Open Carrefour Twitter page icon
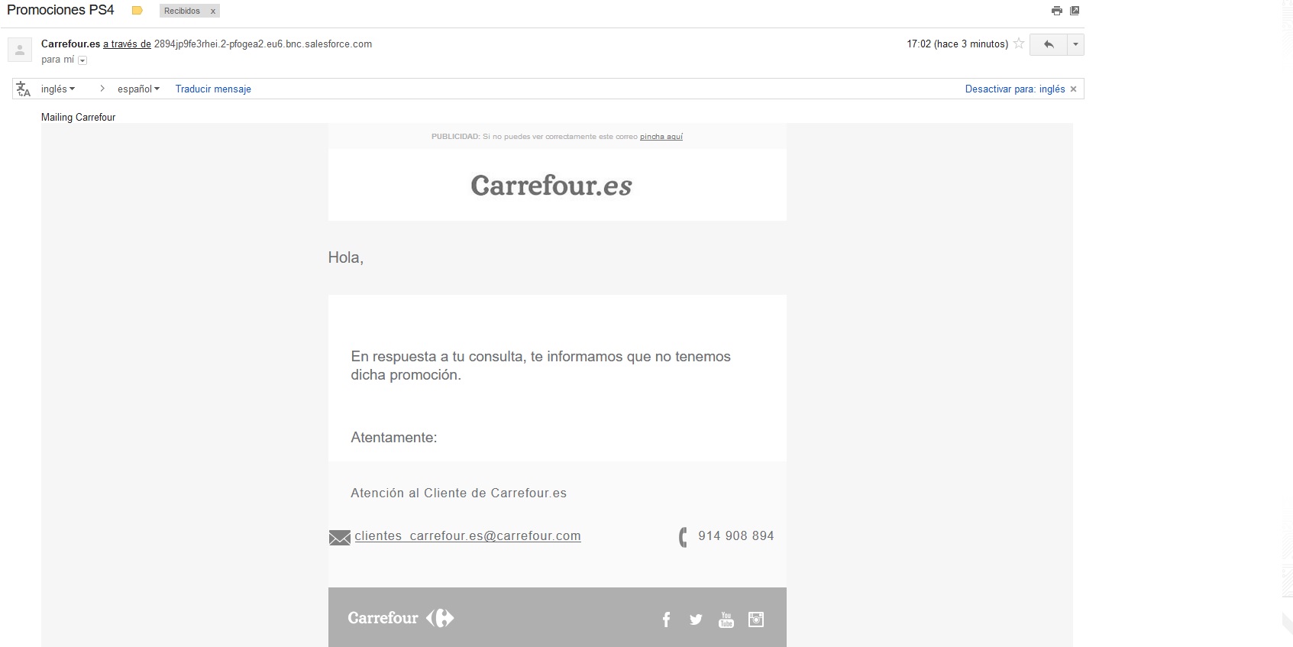This screenshot has width=1293, height=647. pyautogui.click(x=696, y=620)
